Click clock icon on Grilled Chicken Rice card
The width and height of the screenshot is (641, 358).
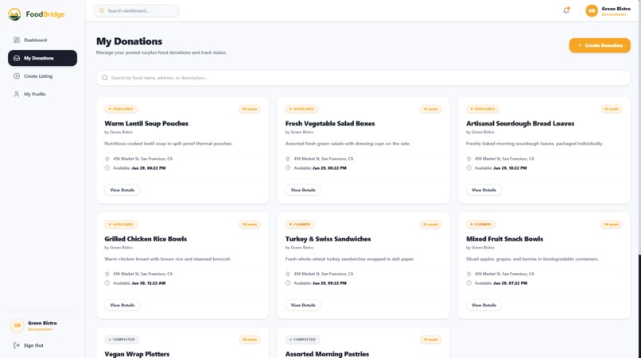tap(107, 283)
